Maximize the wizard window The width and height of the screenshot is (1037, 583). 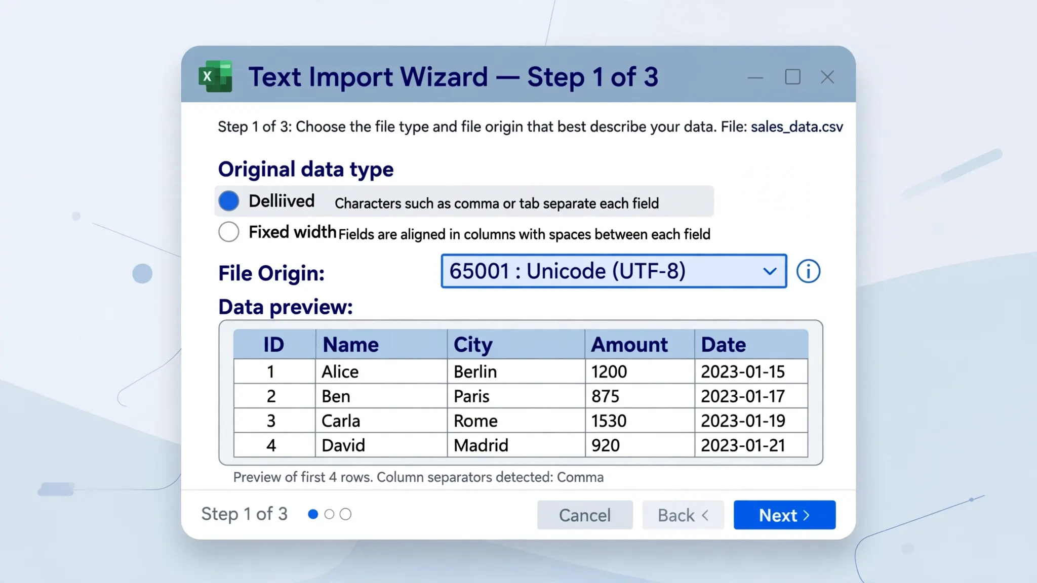[792, 77]
